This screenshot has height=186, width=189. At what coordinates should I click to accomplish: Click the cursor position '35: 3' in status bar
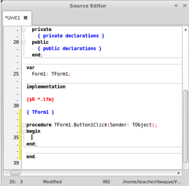tap(16, 182)
